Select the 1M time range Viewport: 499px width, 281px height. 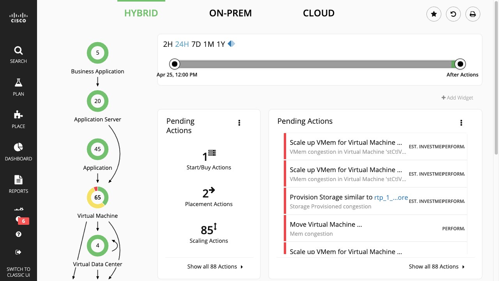point(209,44)
